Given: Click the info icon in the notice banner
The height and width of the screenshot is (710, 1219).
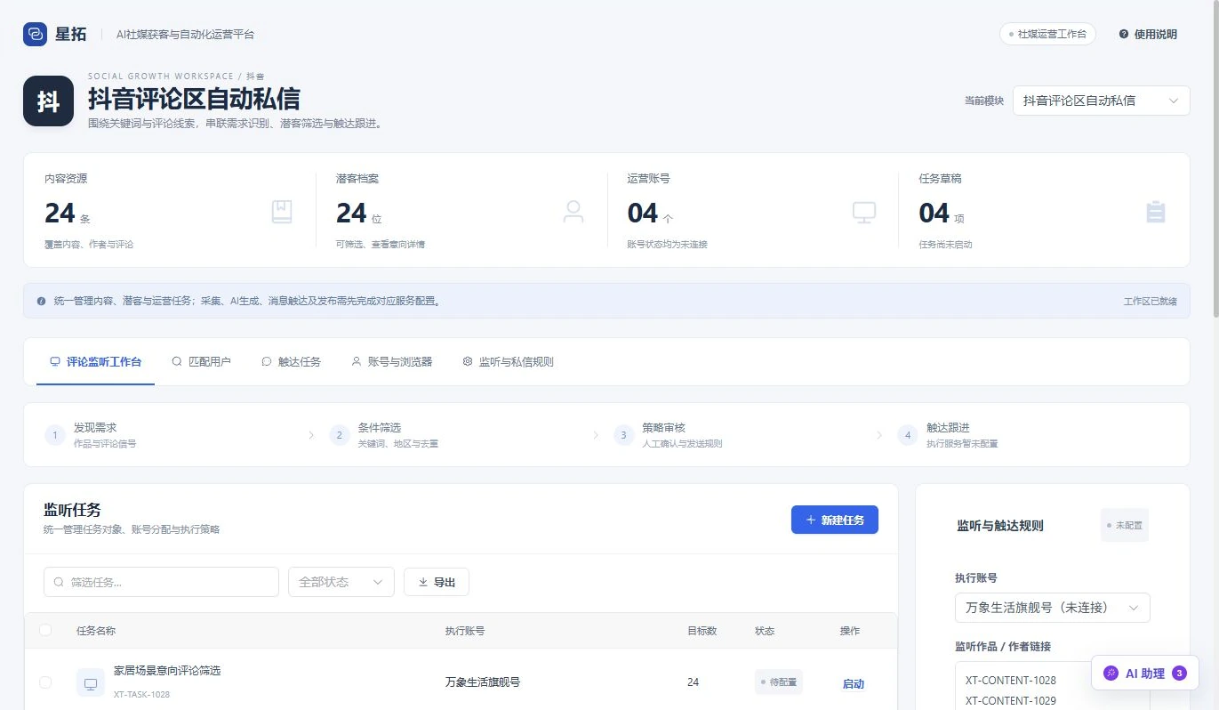Looking at the screenshot, I should tap(41, 302).
